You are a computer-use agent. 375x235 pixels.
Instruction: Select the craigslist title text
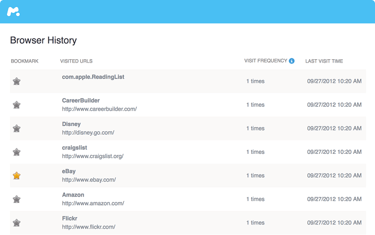click(74, 148)
